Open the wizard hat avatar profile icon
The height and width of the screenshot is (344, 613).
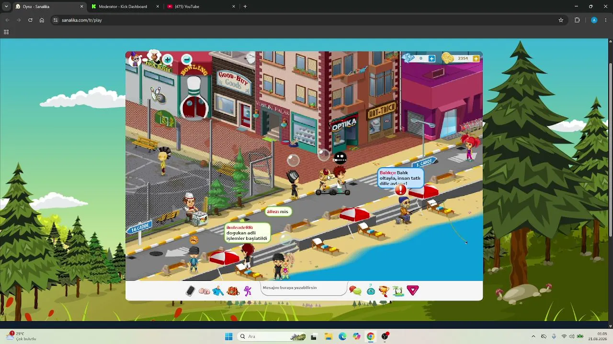point(135,59)
